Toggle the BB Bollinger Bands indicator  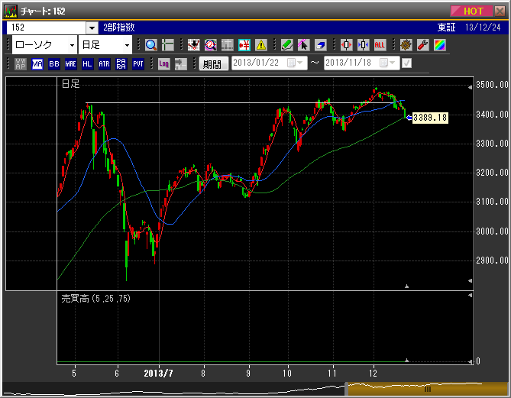coord(53,64)
